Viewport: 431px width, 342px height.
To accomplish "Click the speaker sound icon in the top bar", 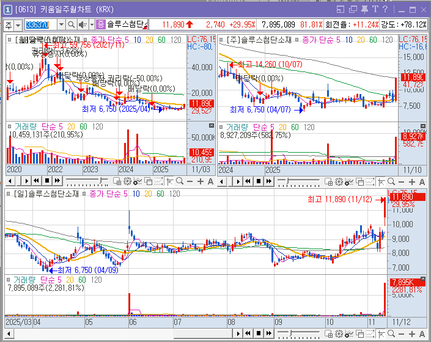I will pyautogui.click(x=83, y=25).
